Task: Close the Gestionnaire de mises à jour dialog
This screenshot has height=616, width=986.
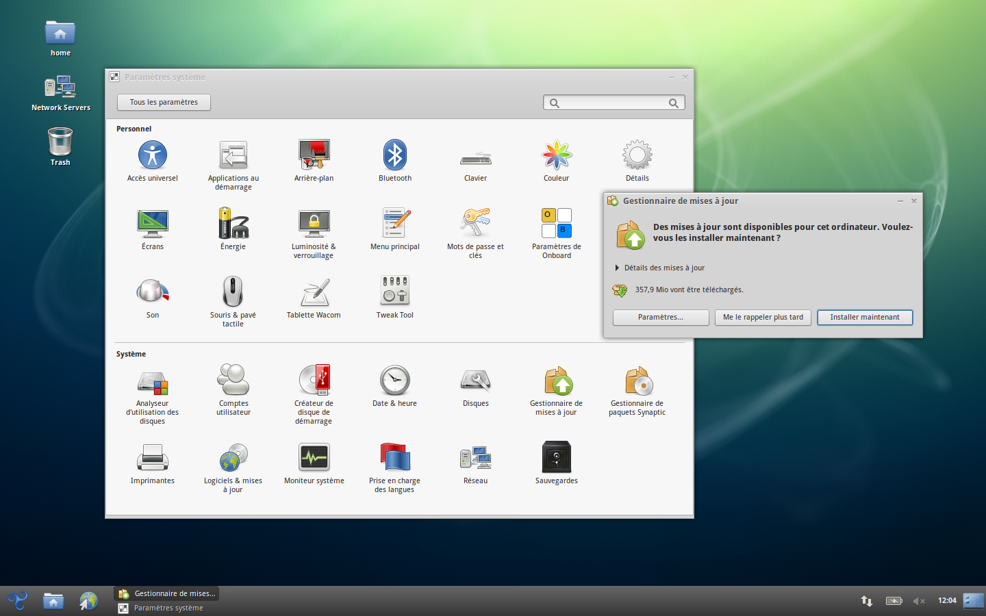Action: pyautogui.click(x=913, y=201)
